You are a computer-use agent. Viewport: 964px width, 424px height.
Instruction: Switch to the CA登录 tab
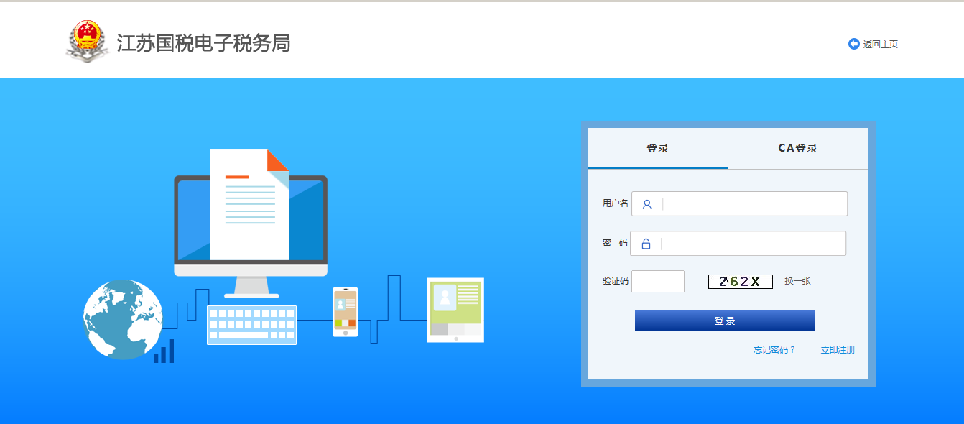(x=798, y=148)
